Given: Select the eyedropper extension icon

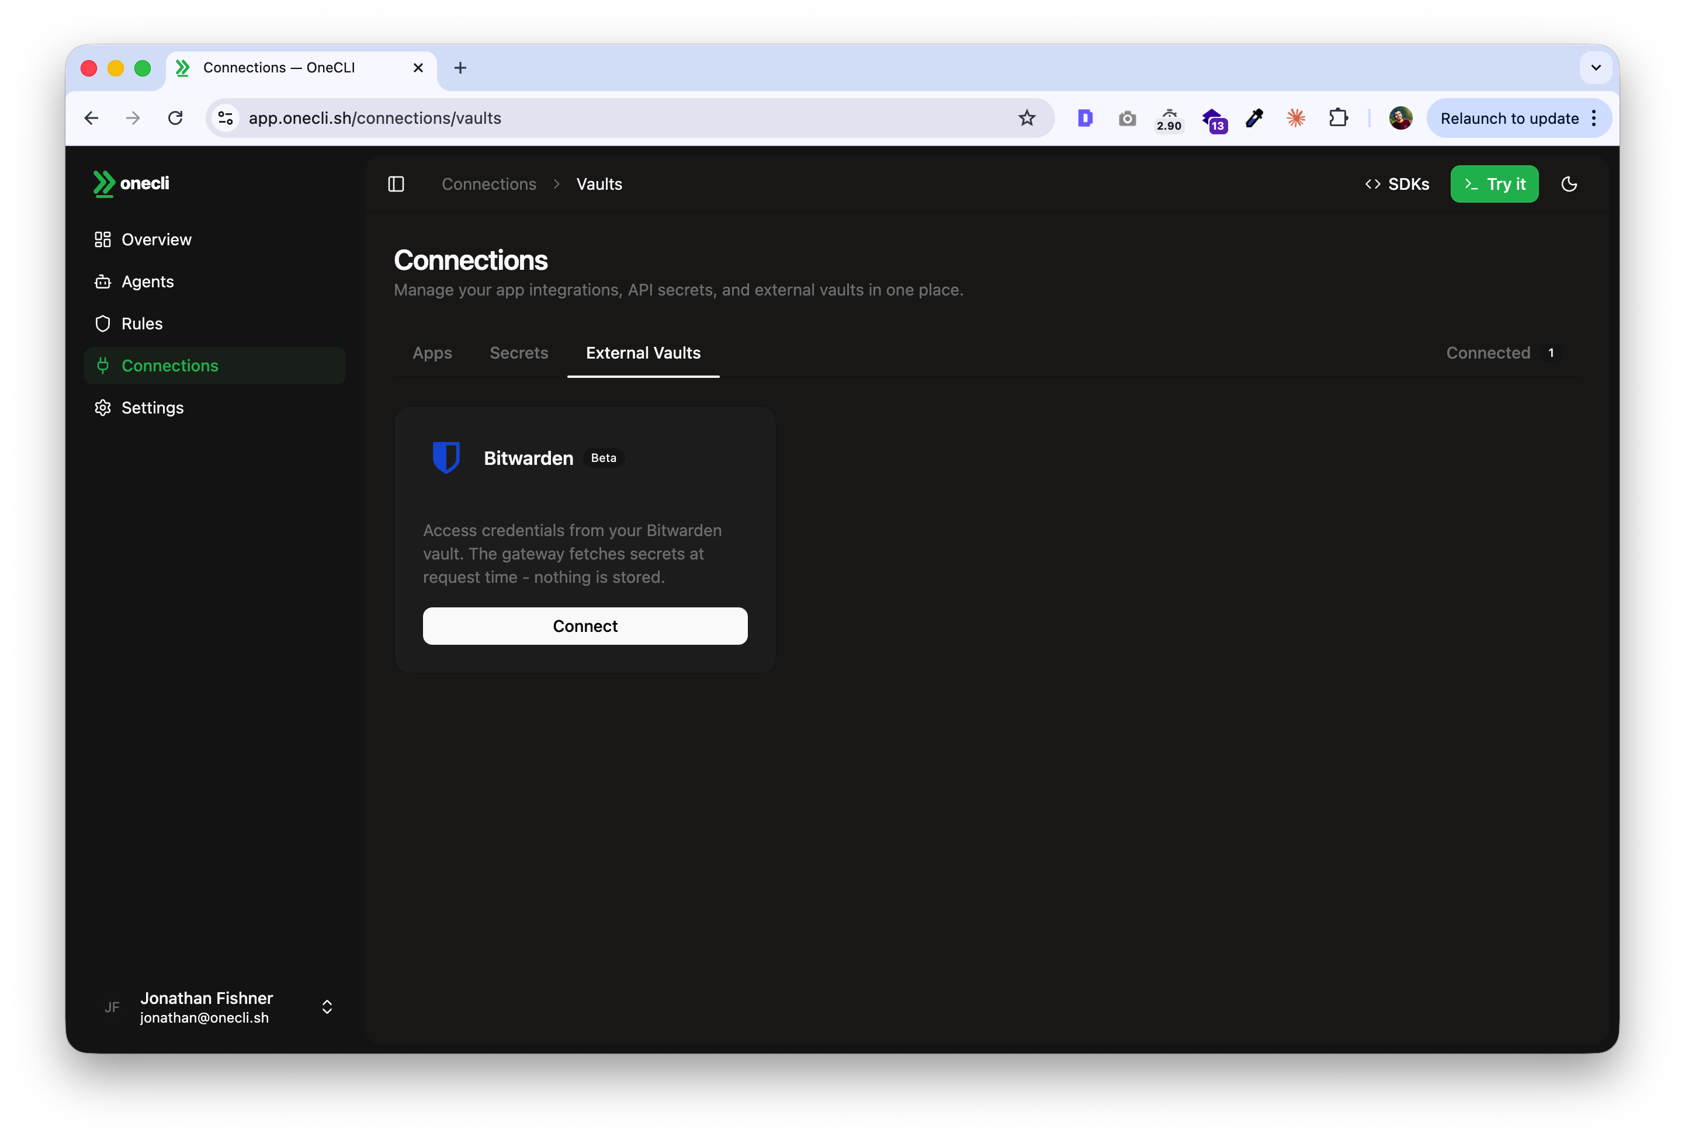Looking at the screenshot, I should coord(1254,117).
